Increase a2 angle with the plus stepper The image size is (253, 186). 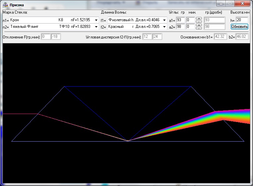[x=199, y=25]
